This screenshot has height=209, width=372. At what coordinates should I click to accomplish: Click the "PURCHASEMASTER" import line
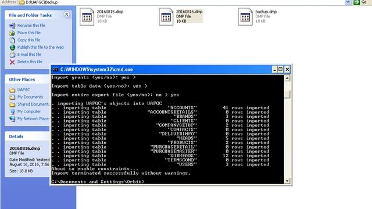tap(160, 152)
